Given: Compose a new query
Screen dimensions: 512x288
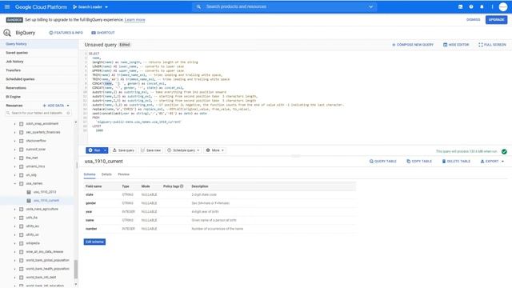Looking at the screenshot, I should pyautogui.click(x=413, y=45).
